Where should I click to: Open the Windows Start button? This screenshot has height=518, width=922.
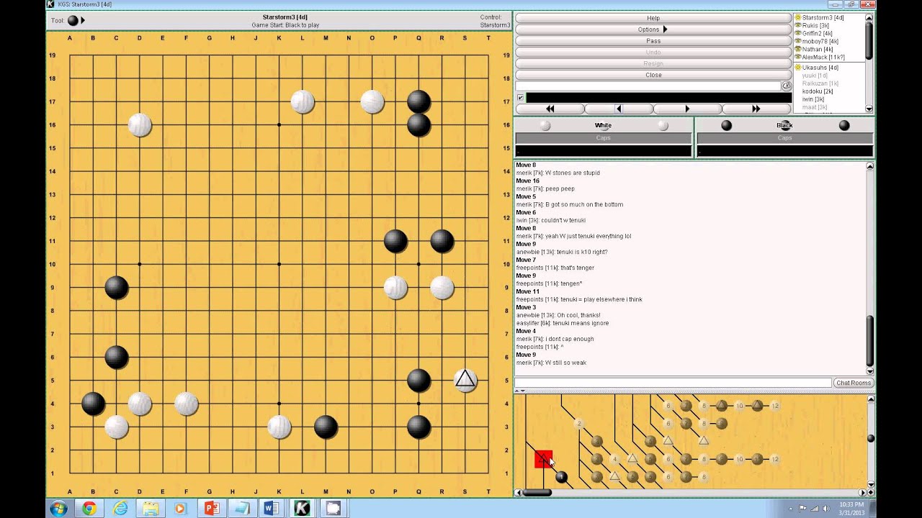click(x=58, y=509)
